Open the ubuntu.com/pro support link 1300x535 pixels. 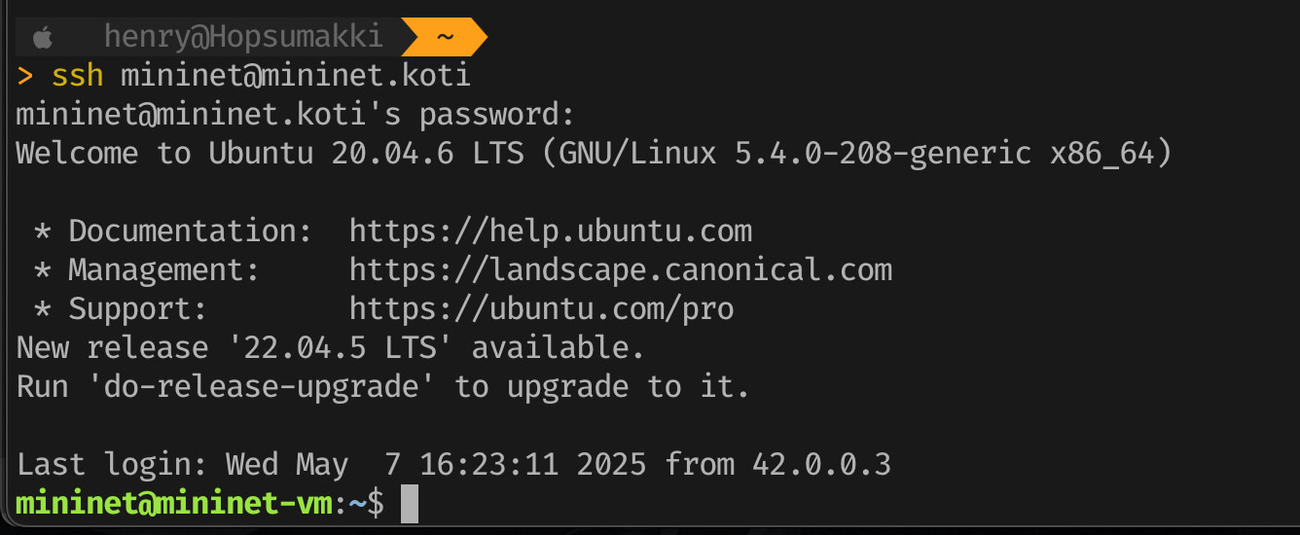tap(542, 308)
